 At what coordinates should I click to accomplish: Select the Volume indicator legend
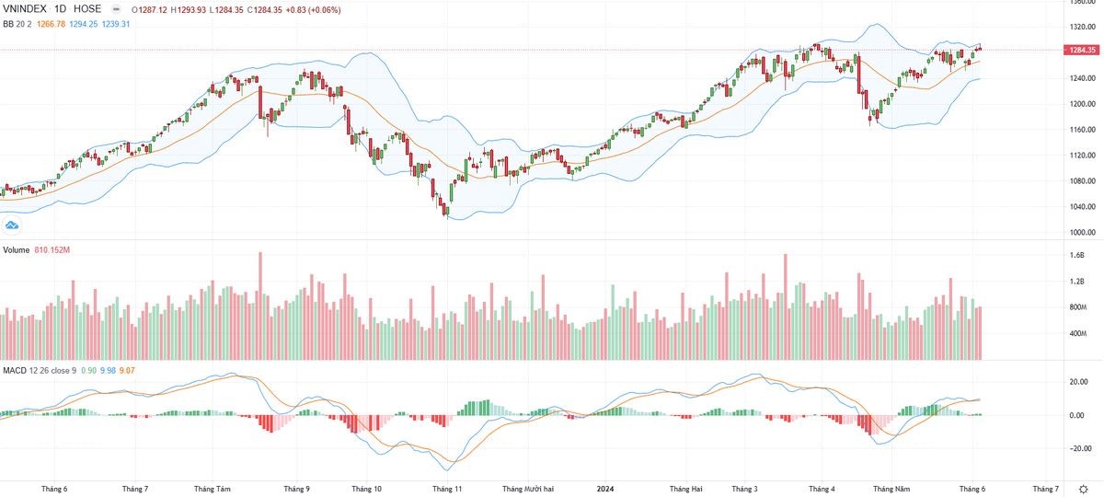coord(17,250)
